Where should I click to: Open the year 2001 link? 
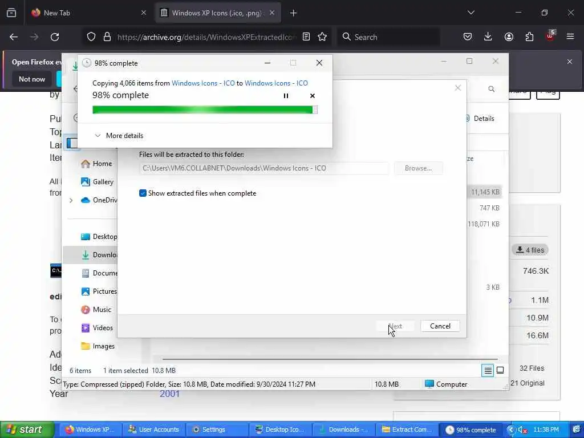pyautogui.click(x=169, y=394)
